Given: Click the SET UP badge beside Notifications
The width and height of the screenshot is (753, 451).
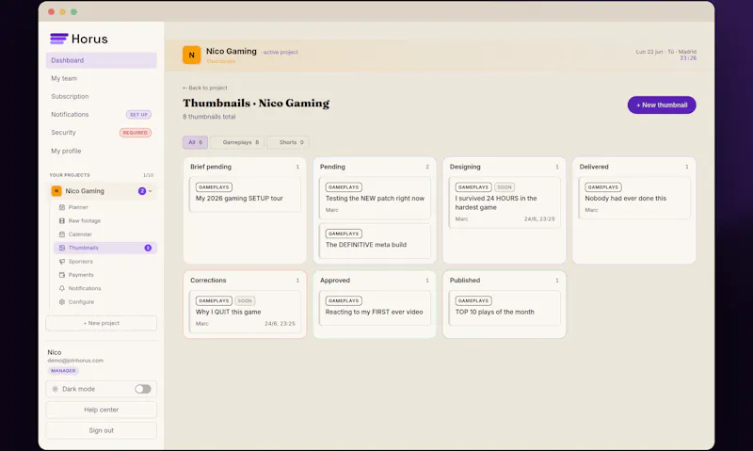Looking at the screenshot, I should pos(138,114).
